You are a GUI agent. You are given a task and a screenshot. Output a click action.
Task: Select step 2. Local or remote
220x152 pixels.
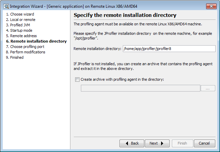[x=21, y=20]
